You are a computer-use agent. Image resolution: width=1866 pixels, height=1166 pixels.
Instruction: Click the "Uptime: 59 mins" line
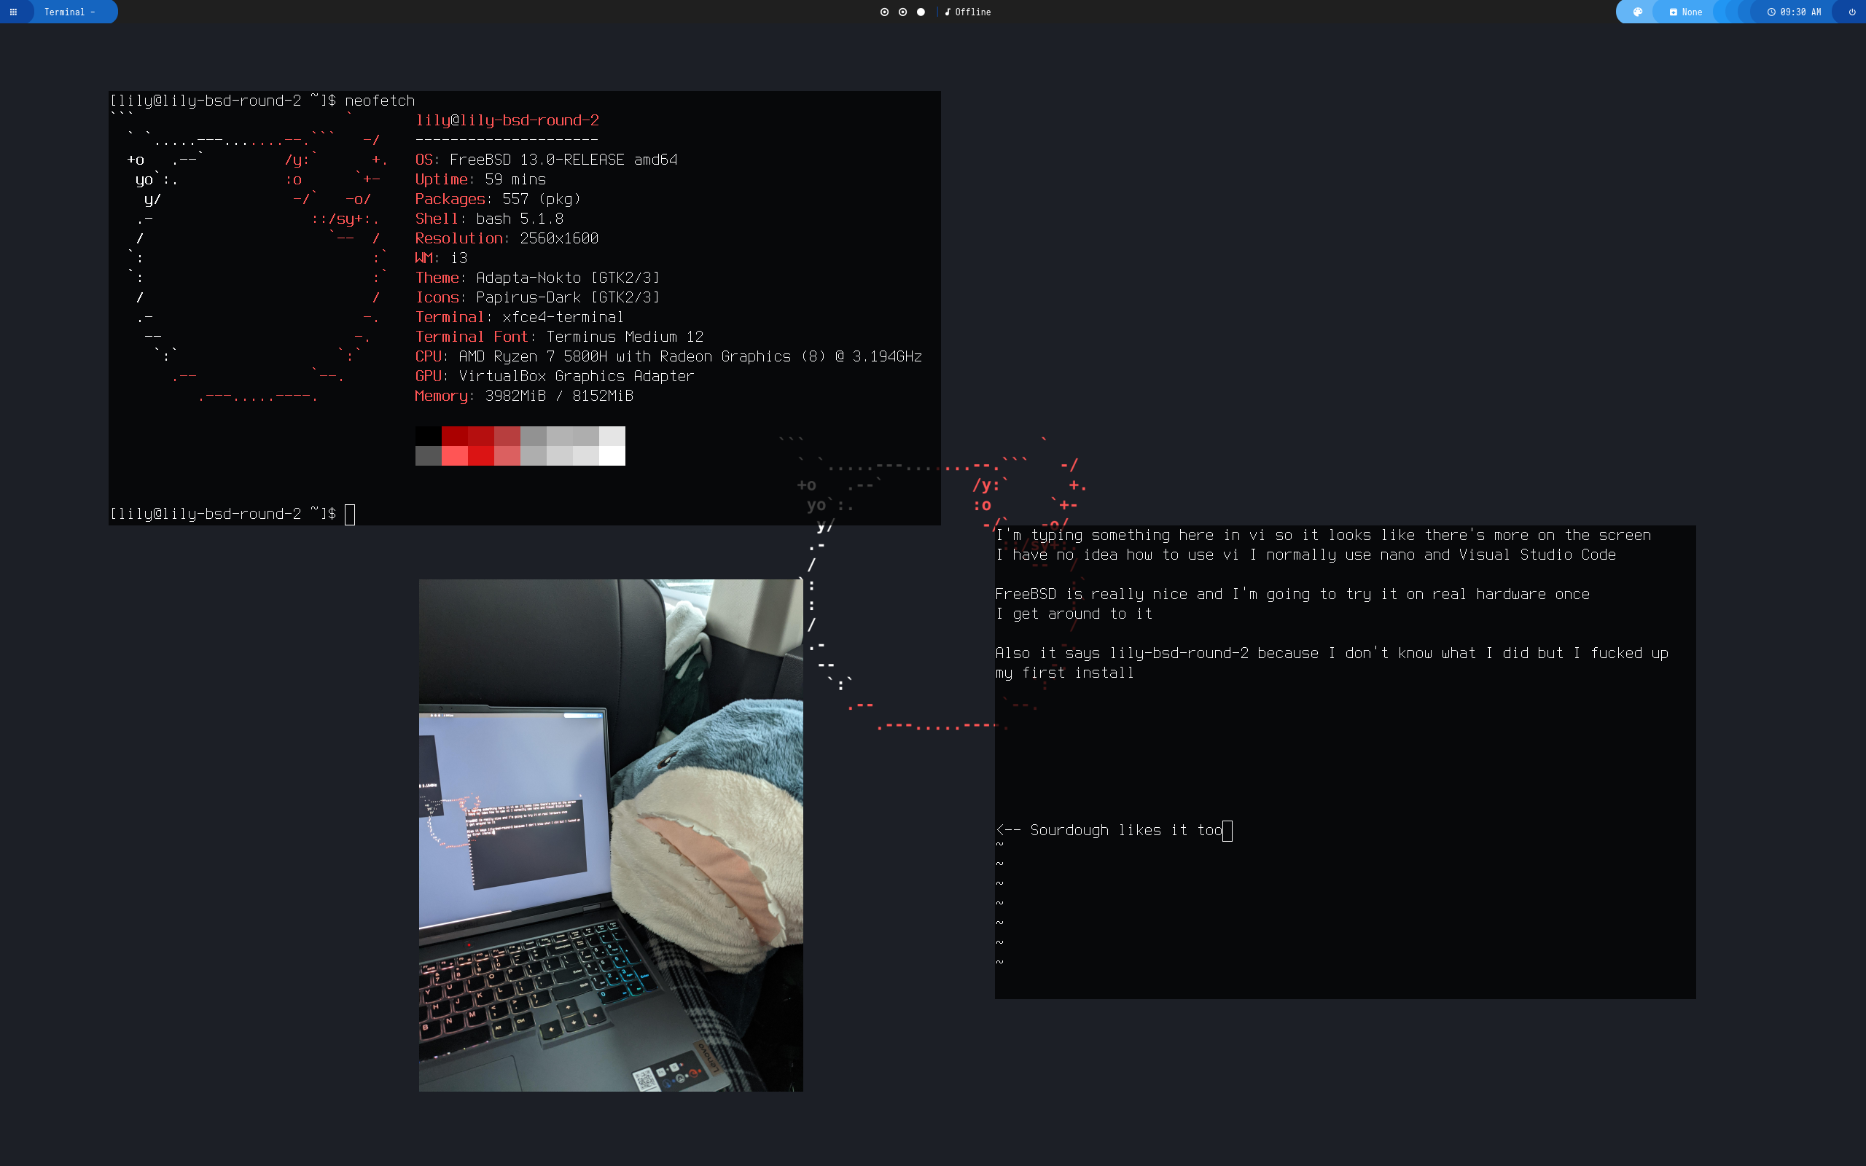click(x=480, y=180)
